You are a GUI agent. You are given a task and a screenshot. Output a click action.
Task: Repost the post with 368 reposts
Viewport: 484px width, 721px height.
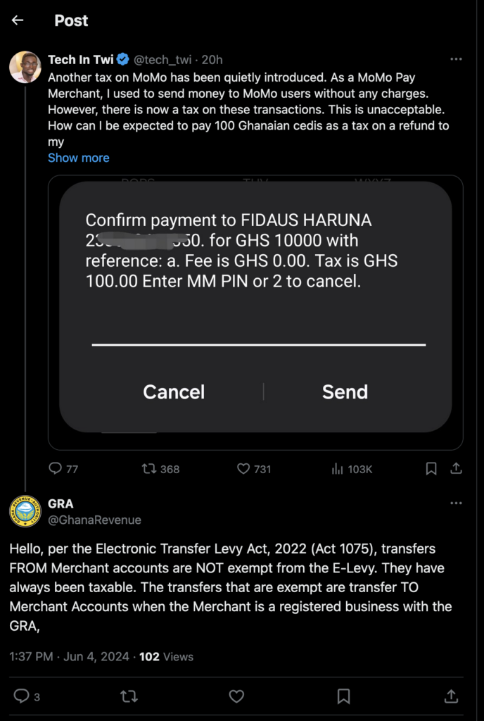click(150, 468)
